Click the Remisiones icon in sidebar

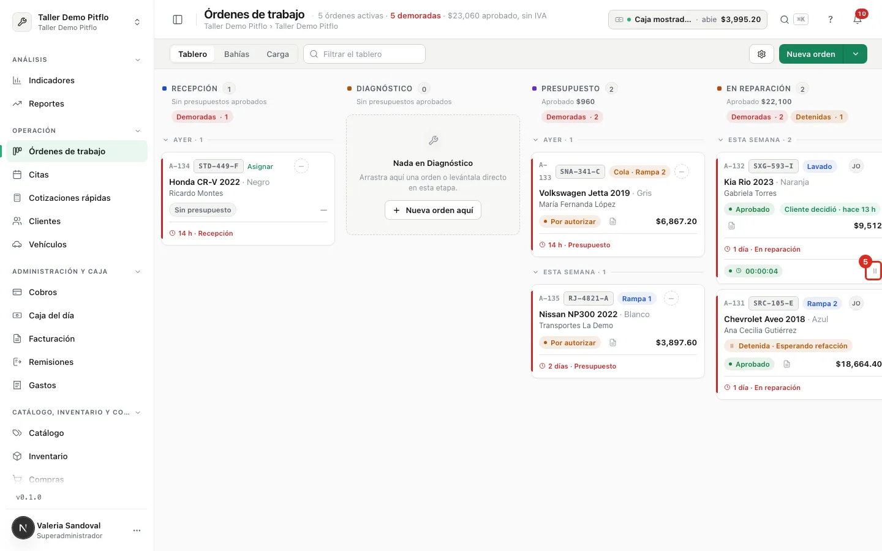[x=17, y=362]
